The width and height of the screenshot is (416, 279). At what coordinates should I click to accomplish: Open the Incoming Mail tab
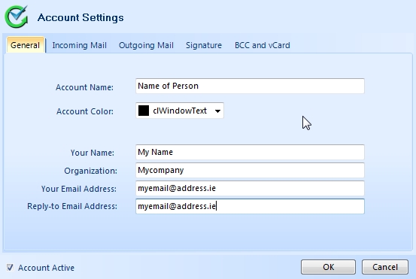[x=79, y=45]
